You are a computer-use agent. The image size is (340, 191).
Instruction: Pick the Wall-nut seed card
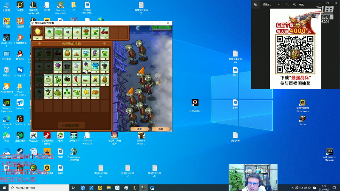click(67, 54)
